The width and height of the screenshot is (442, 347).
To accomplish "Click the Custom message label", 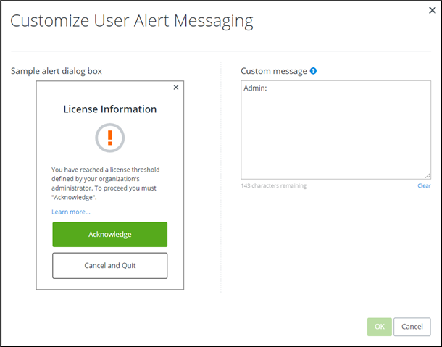I will pos(274,71).
